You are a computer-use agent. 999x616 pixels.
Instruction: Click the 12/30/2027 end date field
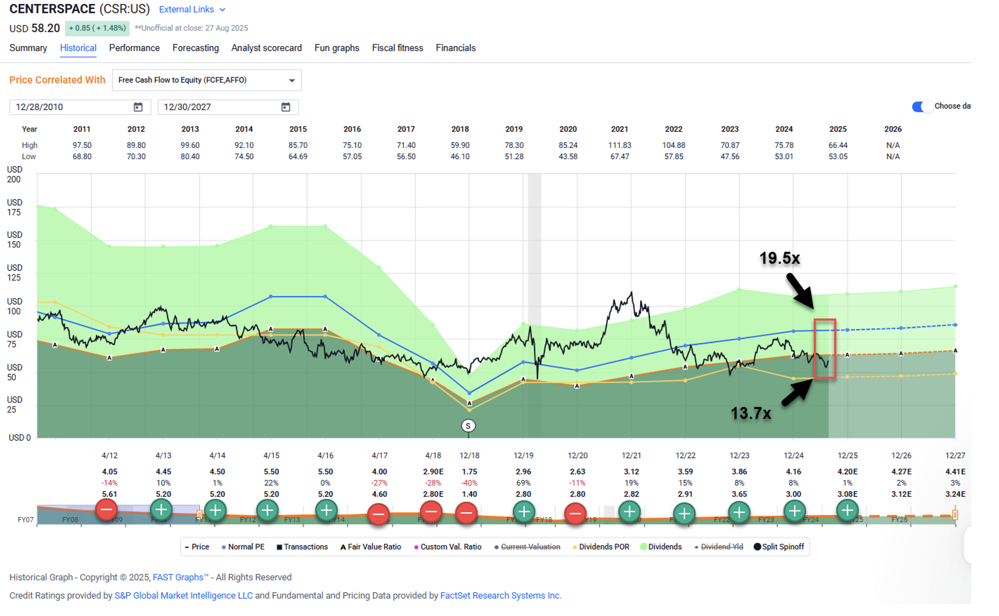228,107
